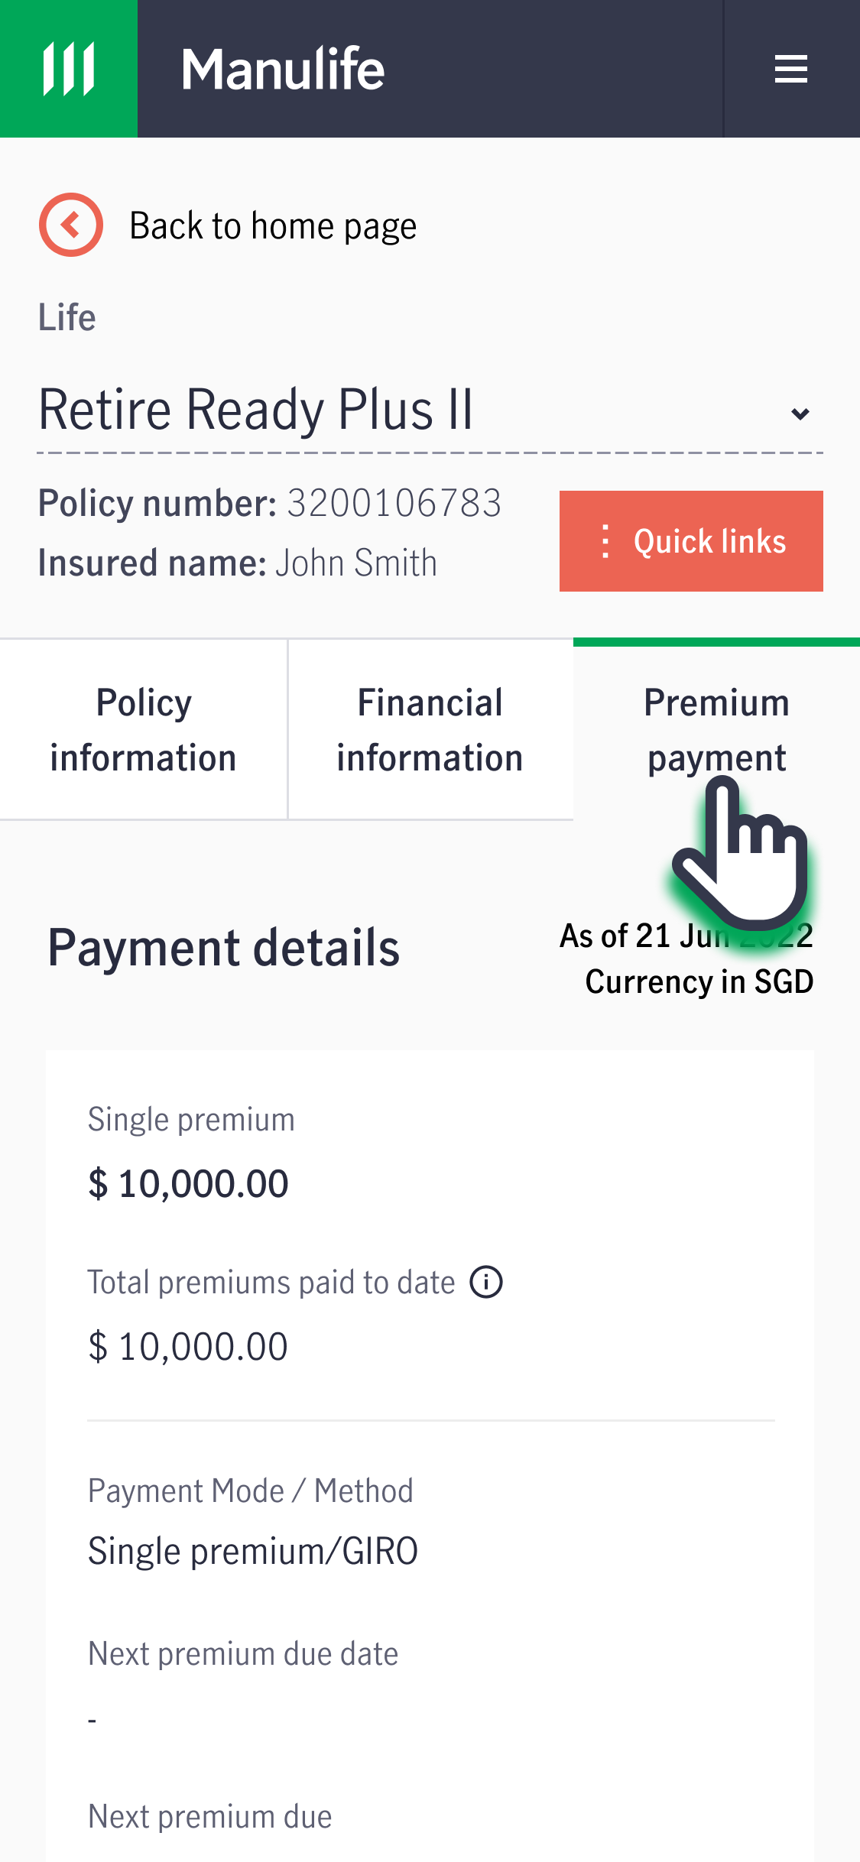Click the Currency in SGD label
The height and width of the screenshot is (1862, 860).
click(x=699, y=981)
